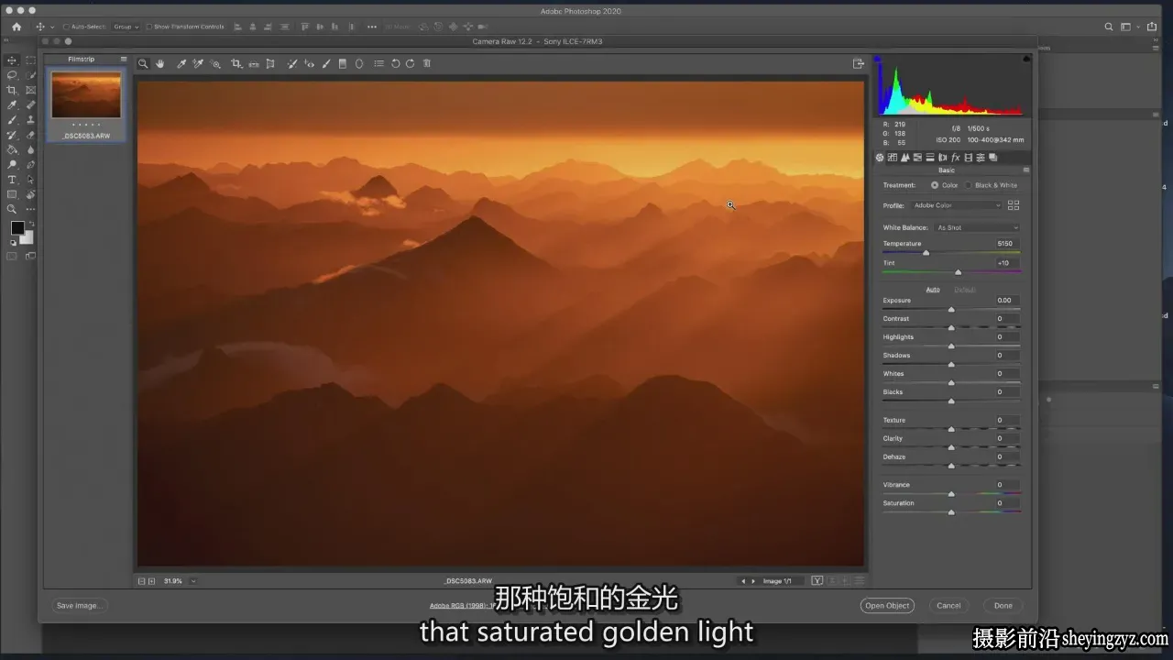Select the Radial Filter tool
The width and height of the screenshot is (1173, 660).
pyautogui.click(x=359, y=63)
